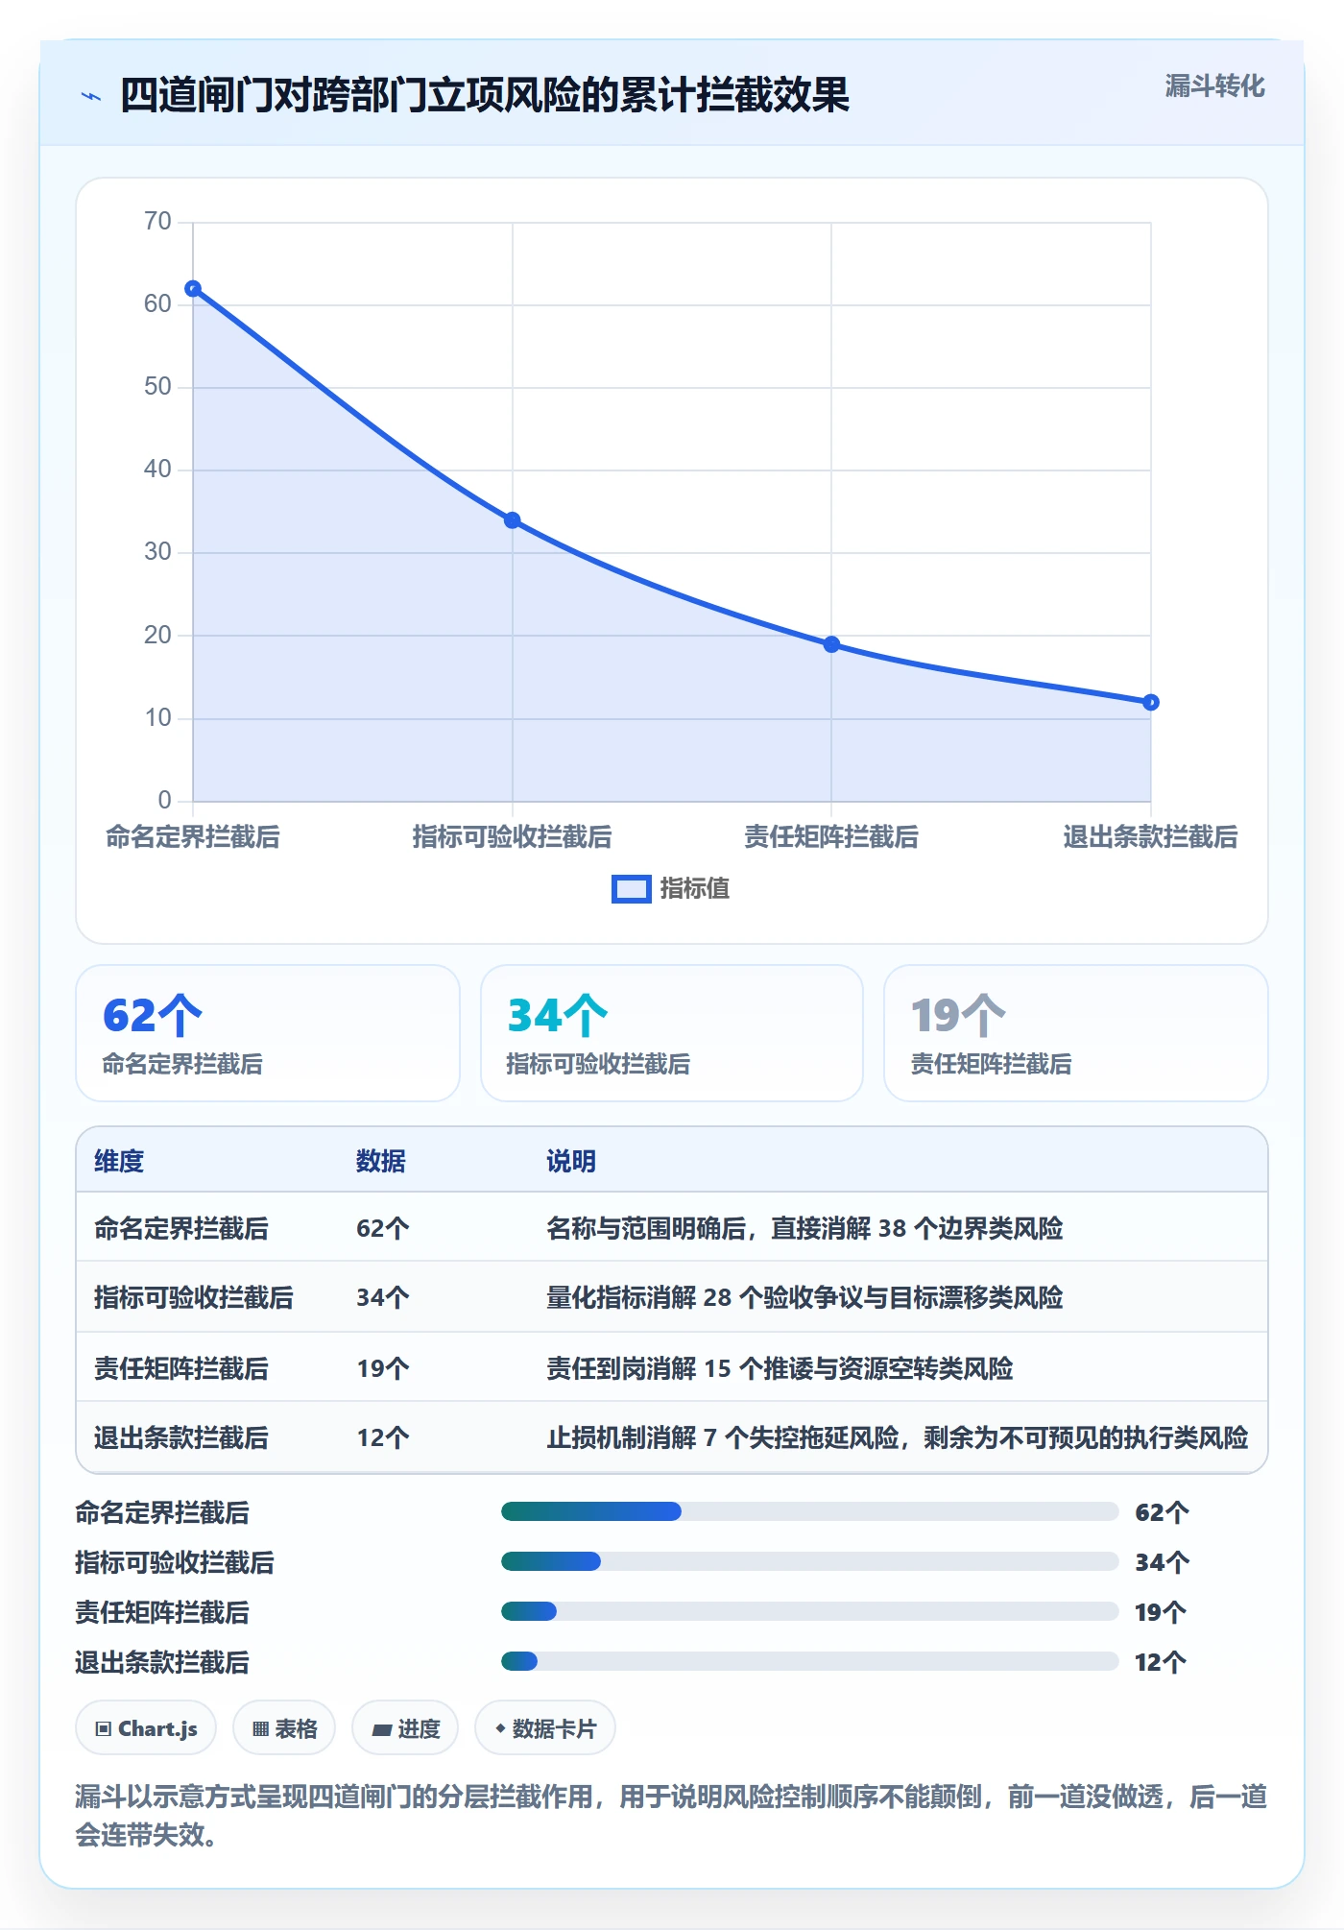Viewport: 1344px width, 1930px height.
Task: Click the 34 data point on chart
Action: (513, 520)
